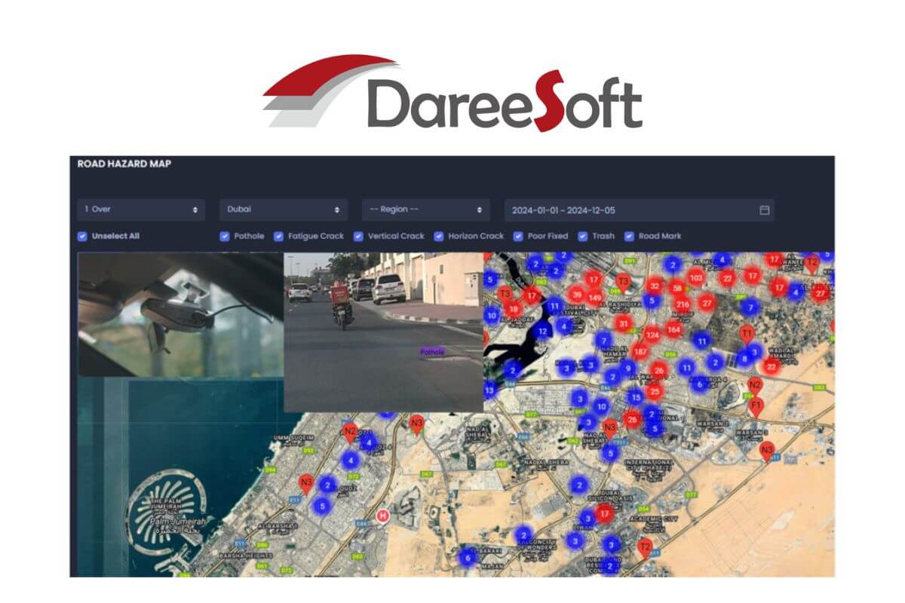Open the '1 Over' dropdown
The image size is (905, 603).
(x=141, y=210)
